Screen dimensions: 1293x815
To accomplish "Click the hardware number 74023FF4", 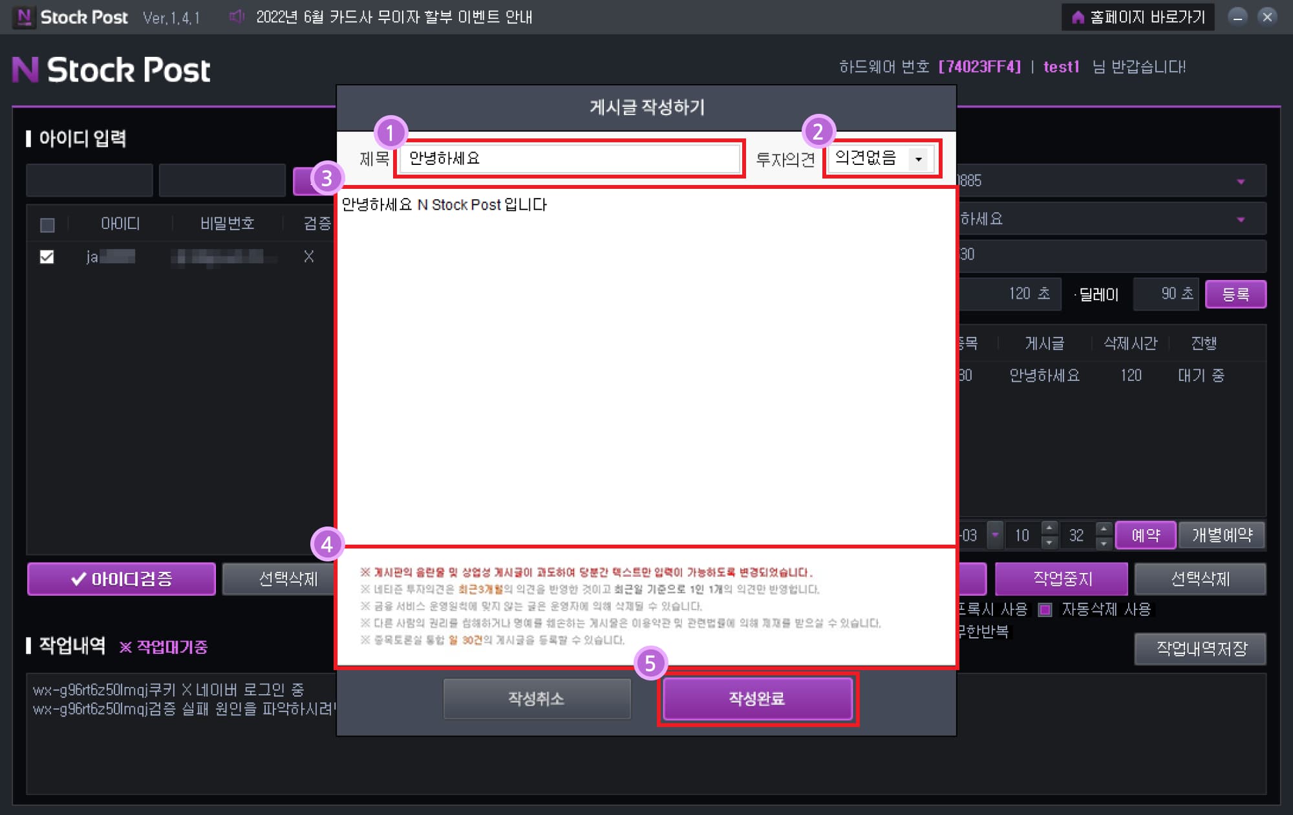I will [979, 67].
